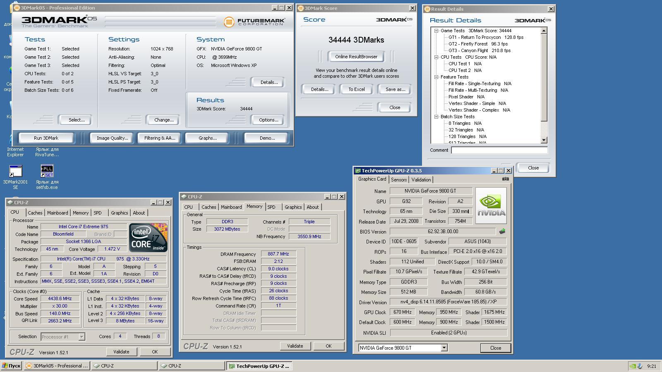
Task: Click the DRAM Frequency value 887.7 MHz
Action: pos(278,254)
